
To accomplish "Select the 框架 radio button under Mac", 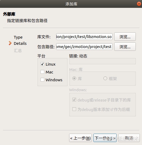I will coord(105,78).
